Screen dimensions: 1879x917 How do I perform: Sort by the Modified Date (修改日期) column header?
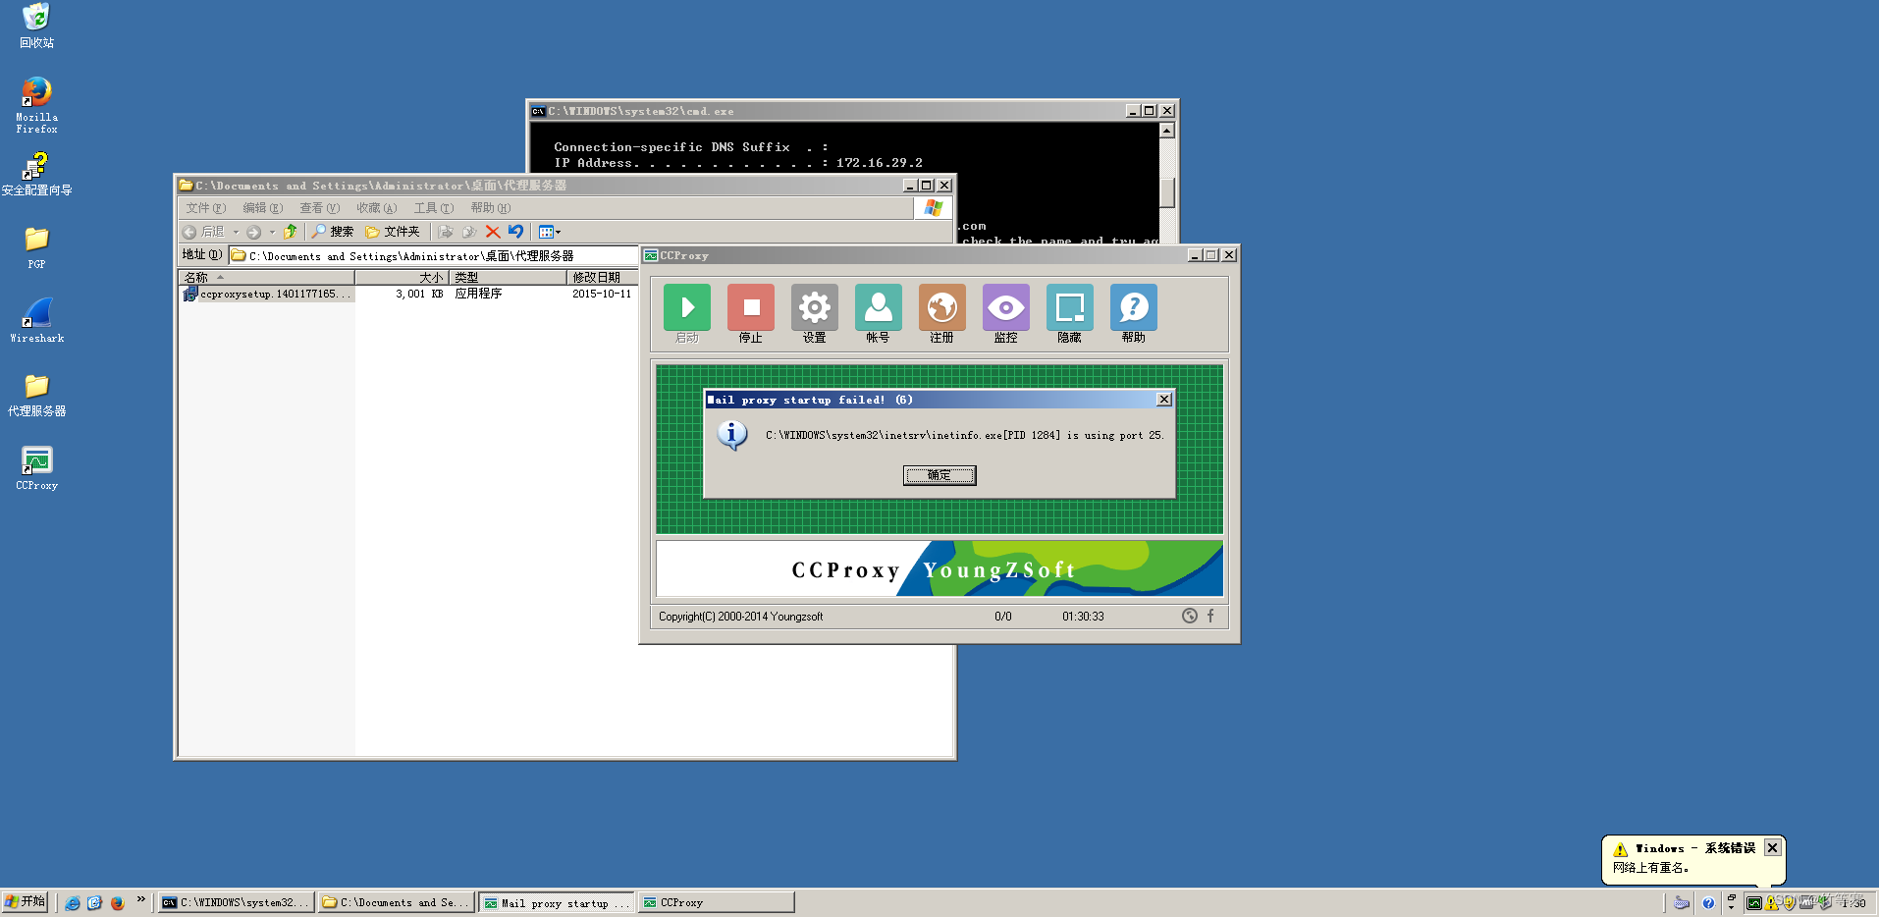[603, 278]
